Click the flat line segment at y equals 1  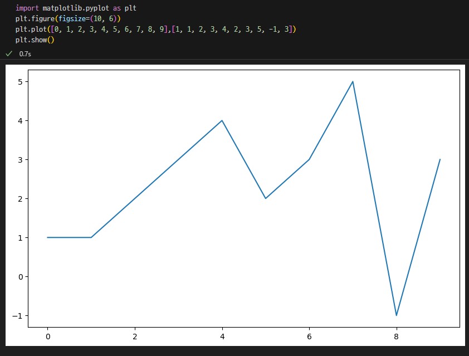(x=70, y=237)
